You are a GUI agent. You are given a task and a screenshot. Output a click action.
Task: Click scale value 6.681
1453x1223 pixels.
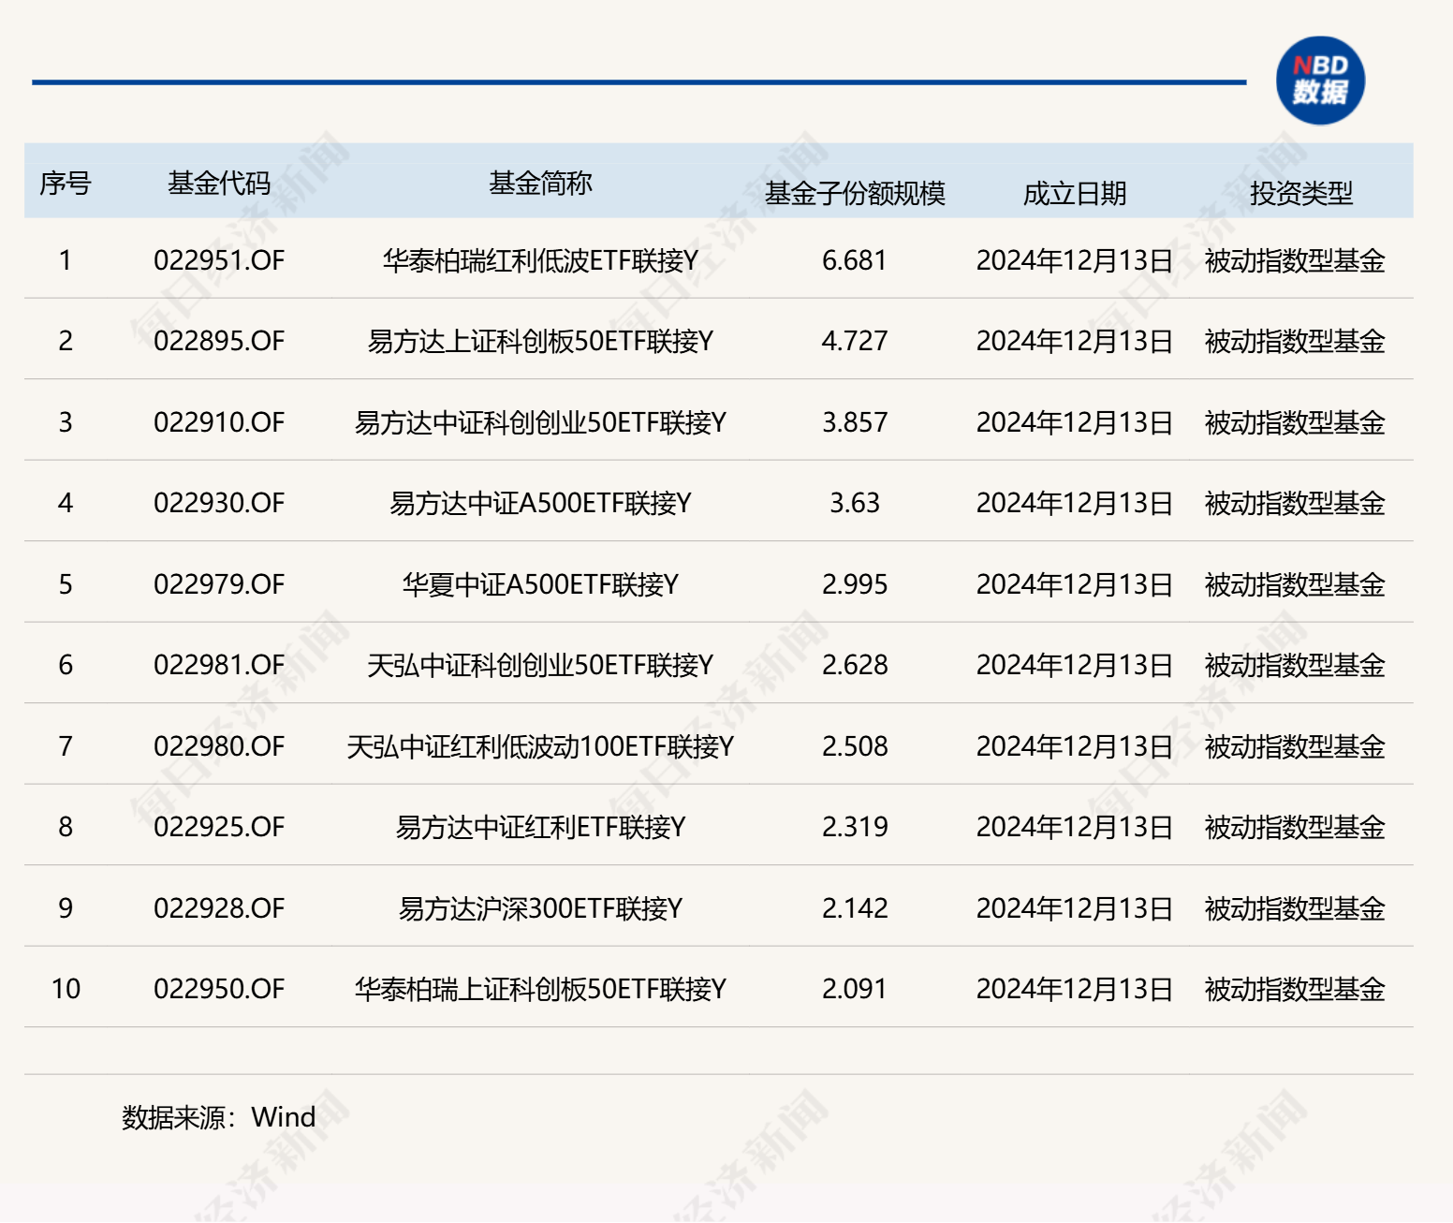pyautogui.click(x=855, y=260)
